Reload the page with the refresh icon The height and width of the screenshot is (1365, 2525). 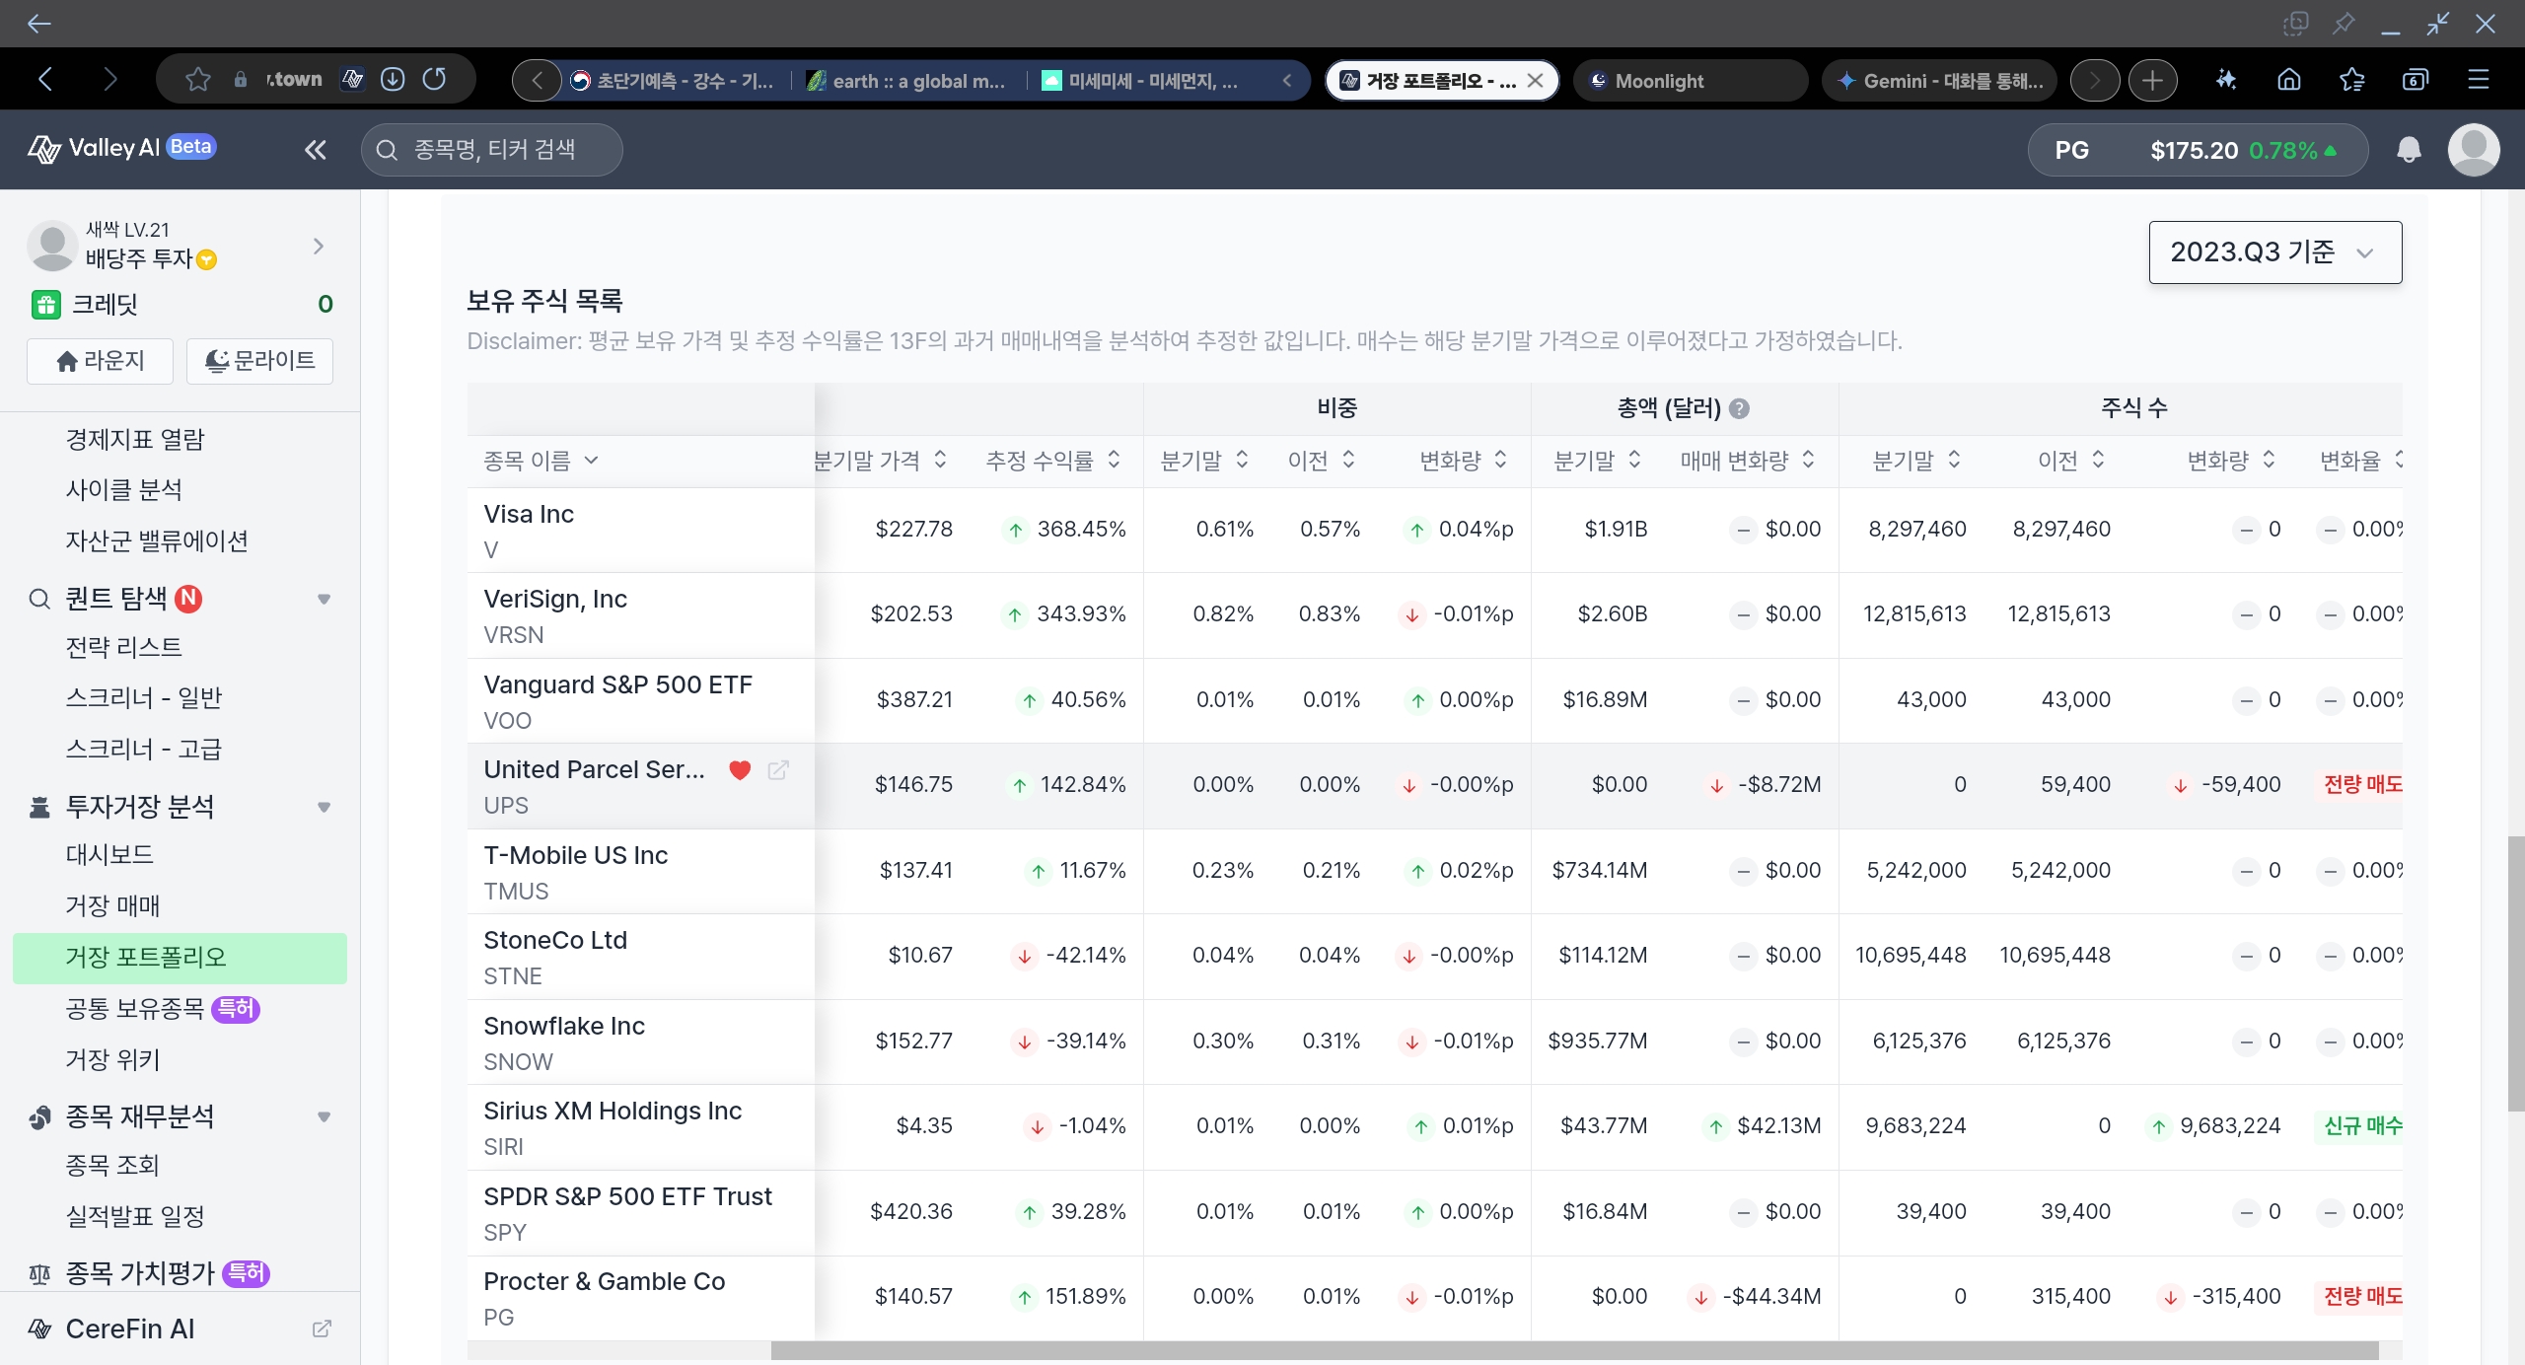pyautogui.click(x=435, y=79)
